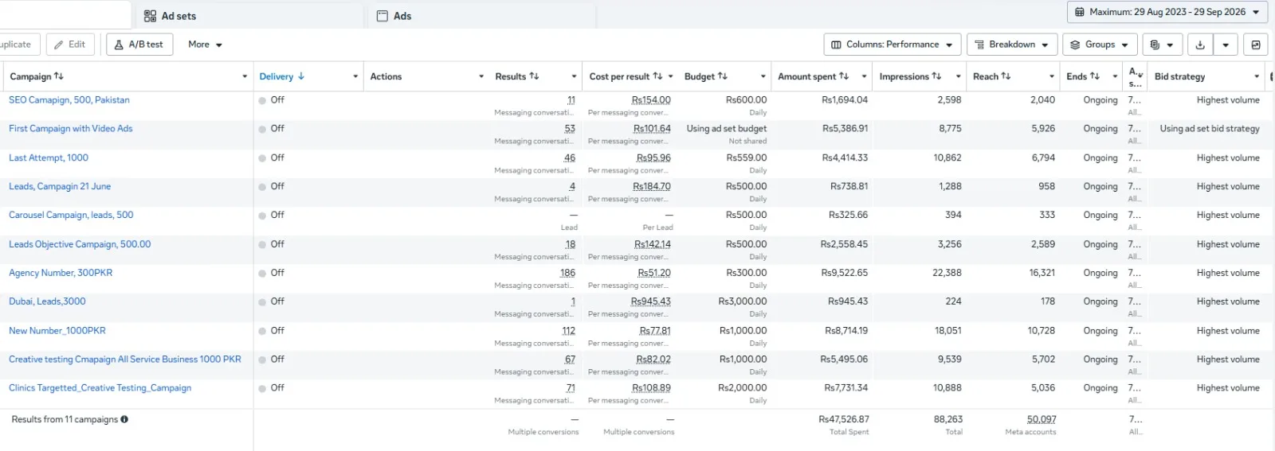Open Actions column header options caret

click(481, 76)
